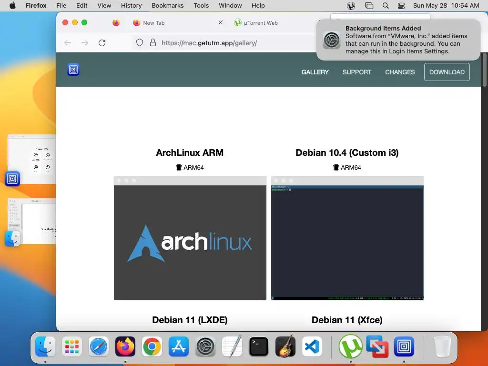
Task: Open the Apple menu
Action: (12, 5)
